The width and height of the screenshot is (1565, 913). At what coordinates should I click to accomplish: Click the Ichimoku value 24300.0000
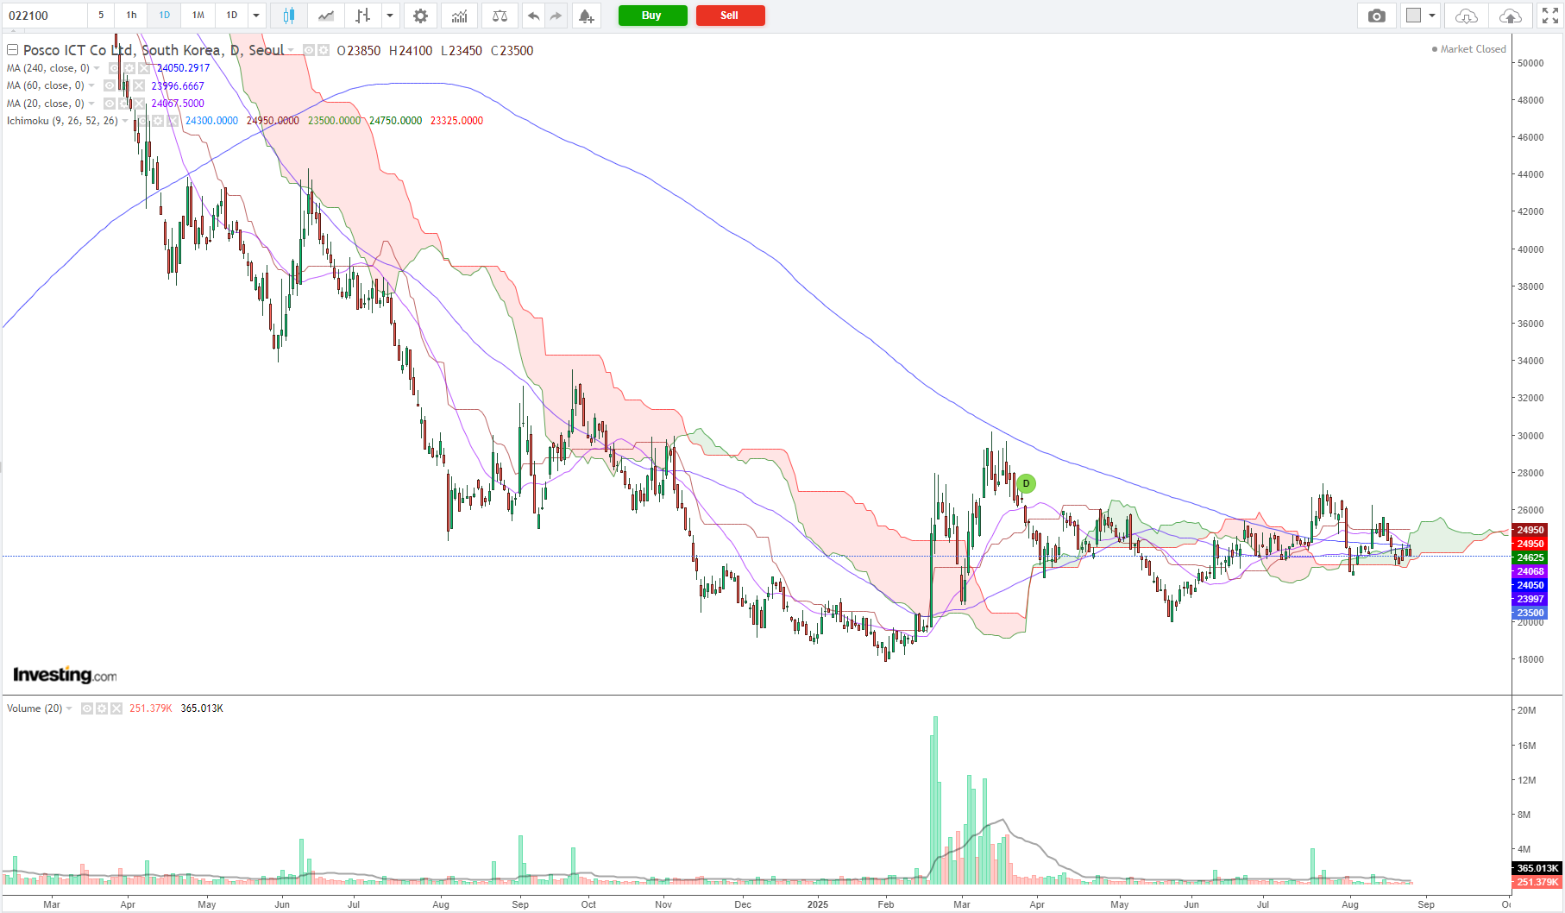pos(211,121)
